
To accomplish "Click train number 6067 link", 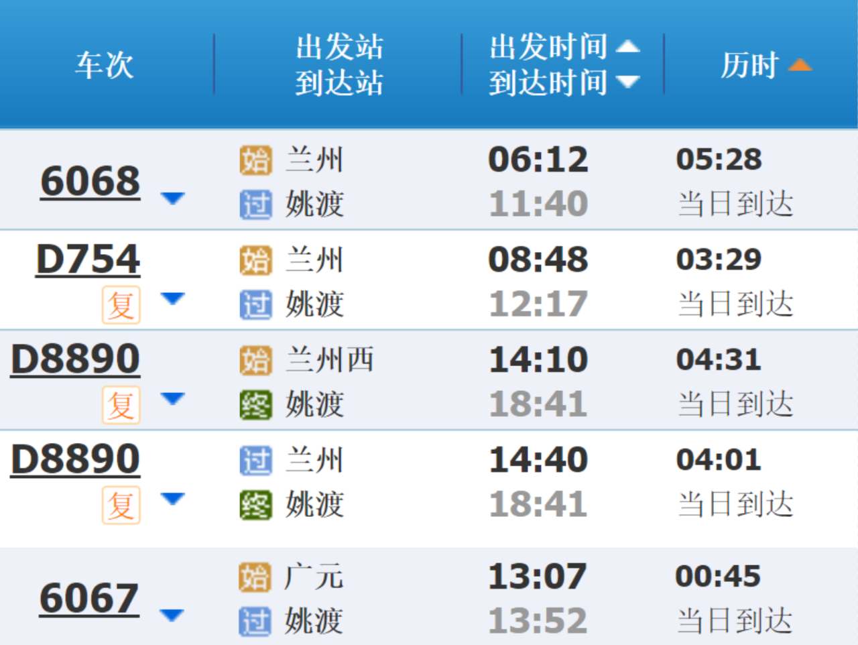I will pos(89,598).
